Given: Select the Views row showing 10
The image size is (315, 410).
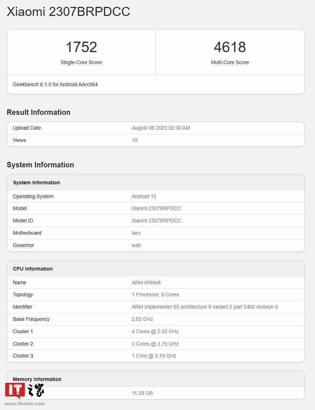Looking at the screenshot, I should click(x=155, y=140).
